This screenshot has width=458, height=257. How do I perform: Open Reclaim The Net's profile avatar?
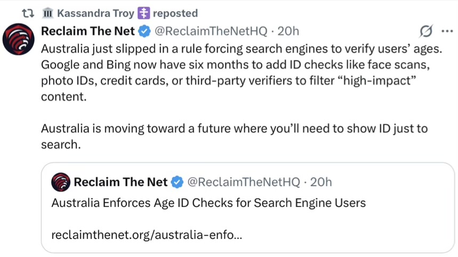19,39
